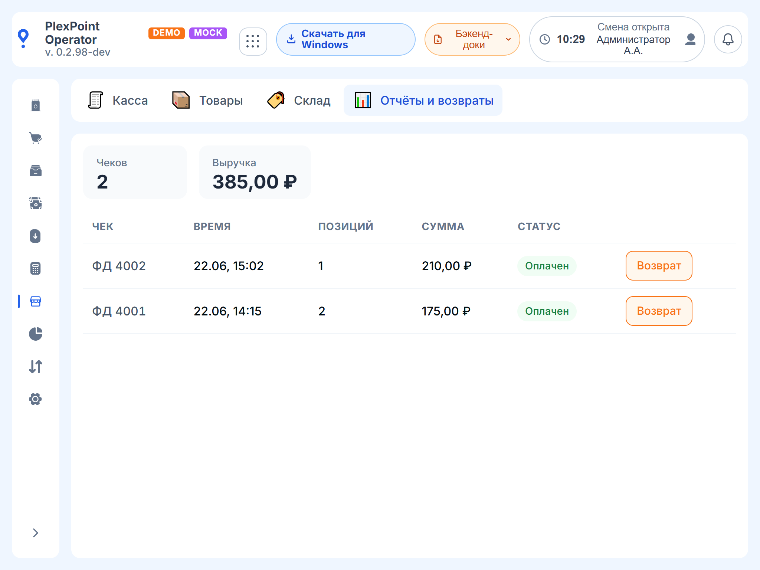
Task: Expand the sidebar with the chevron
Action: coord(36,533)
